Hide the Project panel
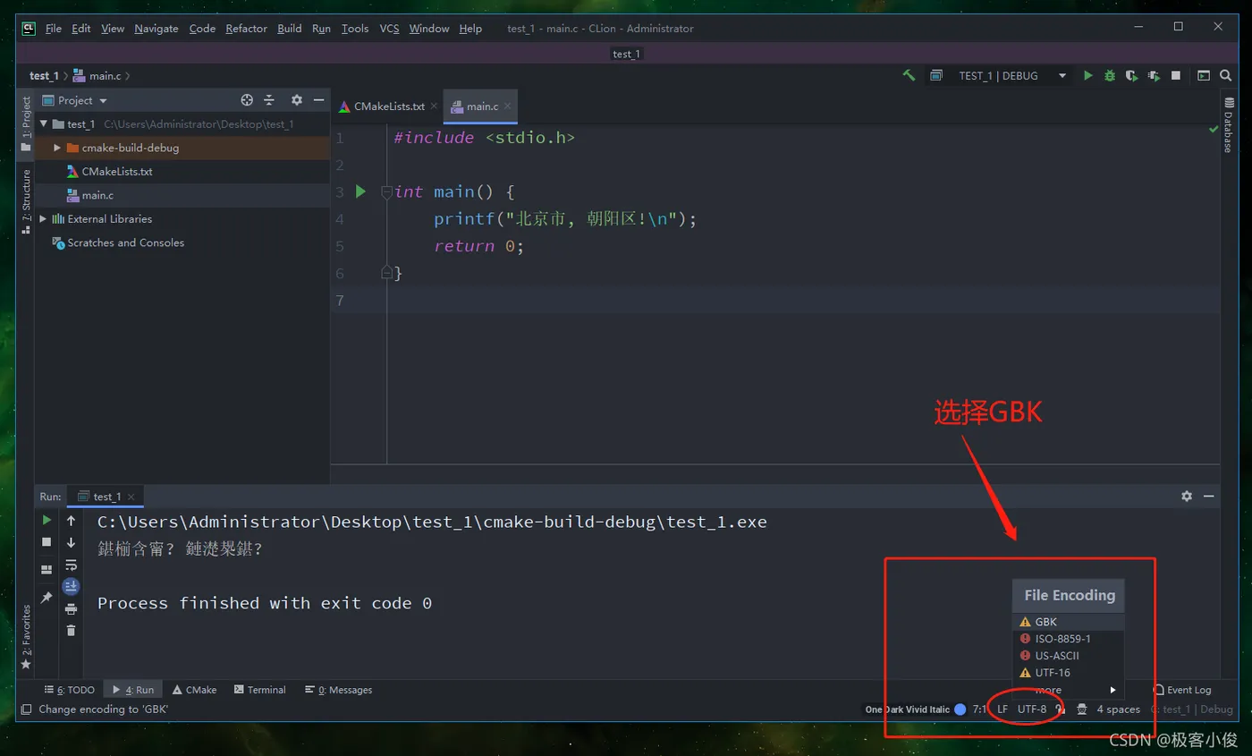 pos(318,100)
